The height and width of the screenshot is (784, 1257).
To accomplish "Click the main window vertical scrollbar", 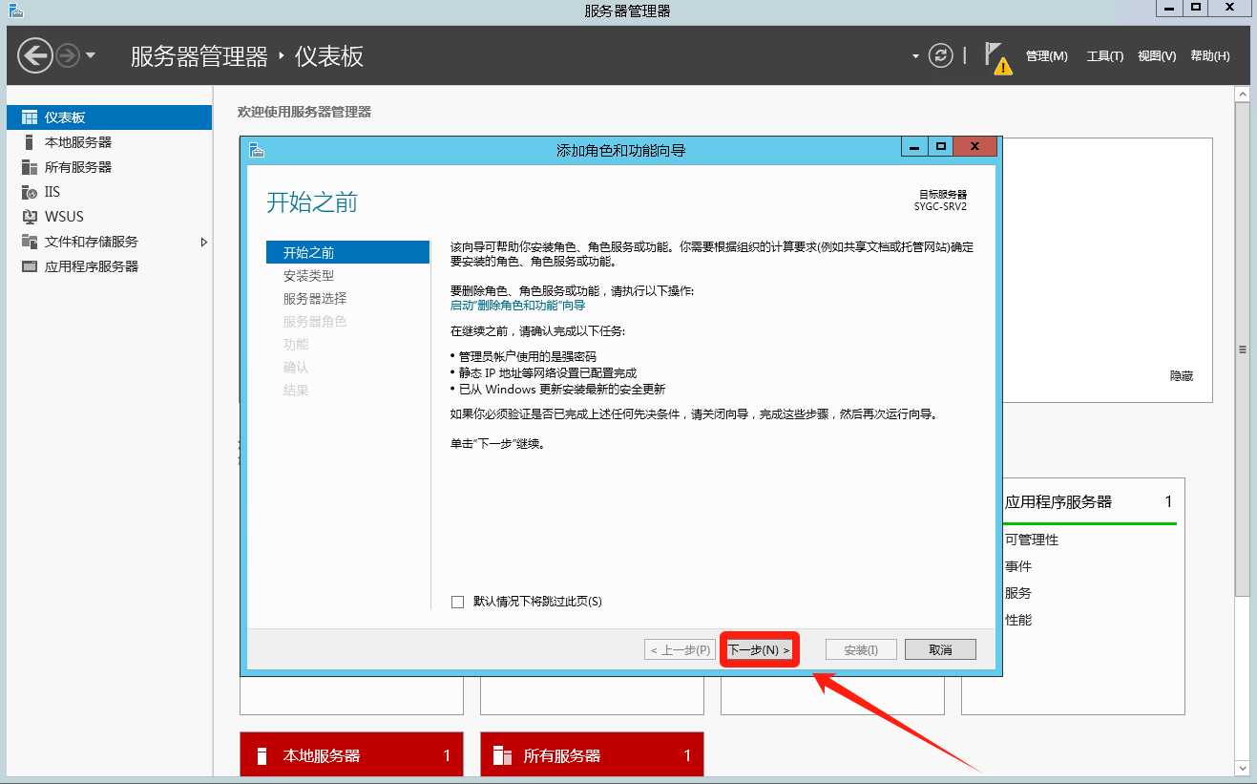I will (1242, 350).
